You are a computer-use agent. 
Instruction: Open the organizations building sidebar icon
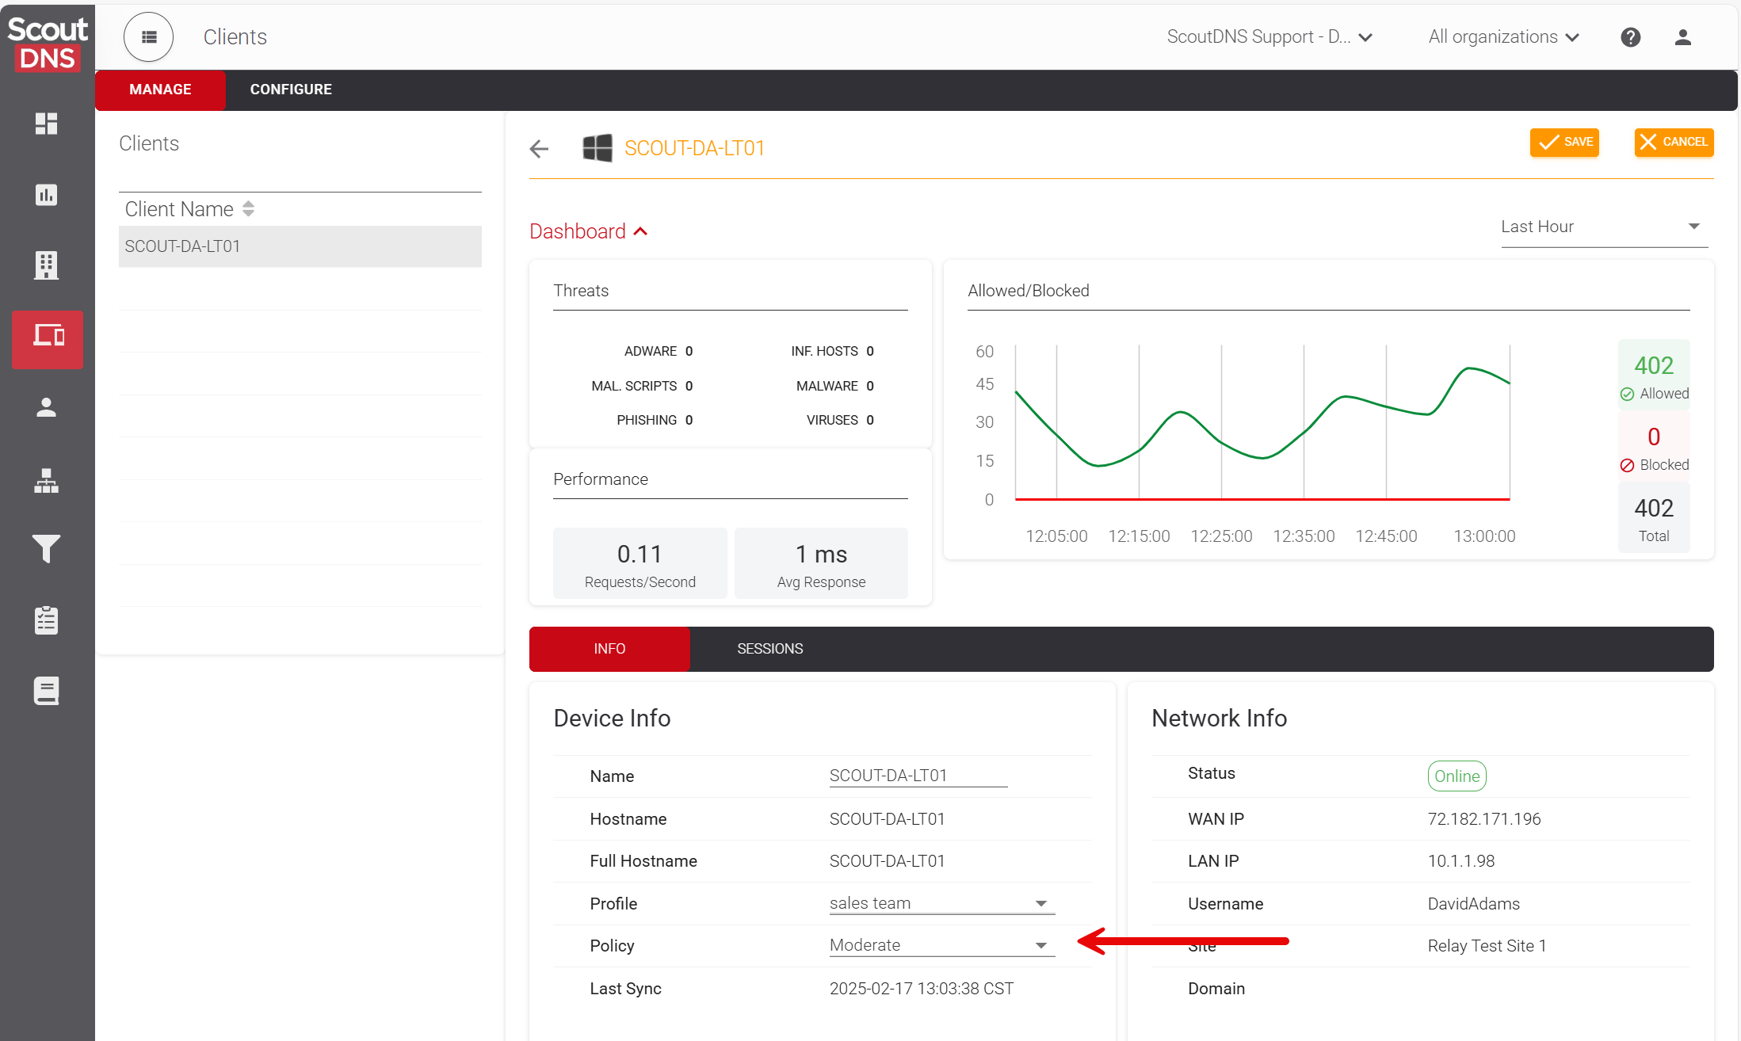47,265
